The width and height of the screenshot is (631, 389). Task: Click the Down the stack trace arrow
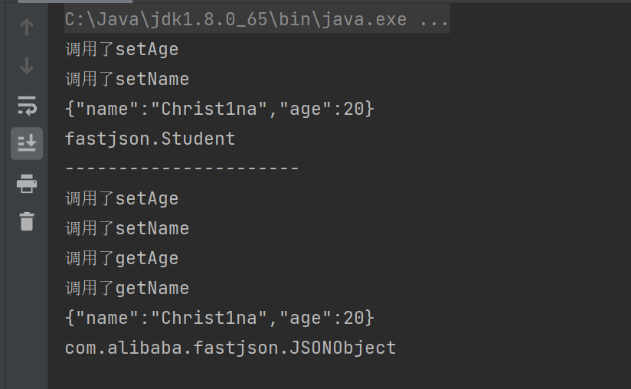27,66
